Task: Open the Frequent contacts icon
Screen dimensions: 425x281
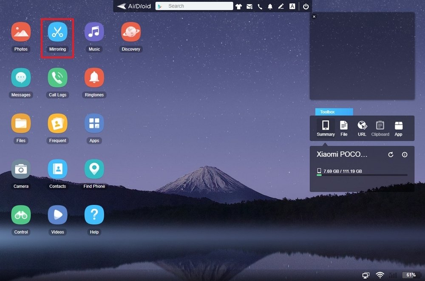Action: 57,123
